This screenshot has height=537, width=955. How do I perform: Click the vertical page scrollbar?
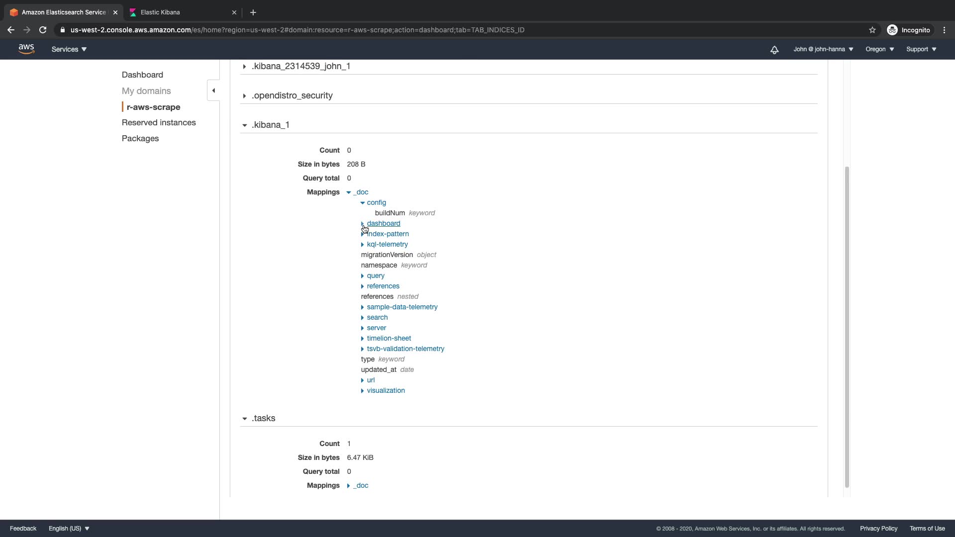pos(847,326)
